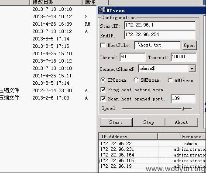The image size is (206, 173).
Task: Click the Speed slider handle
Action: pos(183,108)
